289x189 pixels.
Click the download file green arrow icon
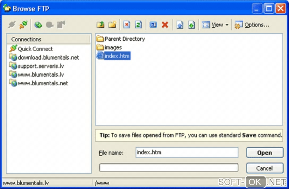tap(192, 25)
